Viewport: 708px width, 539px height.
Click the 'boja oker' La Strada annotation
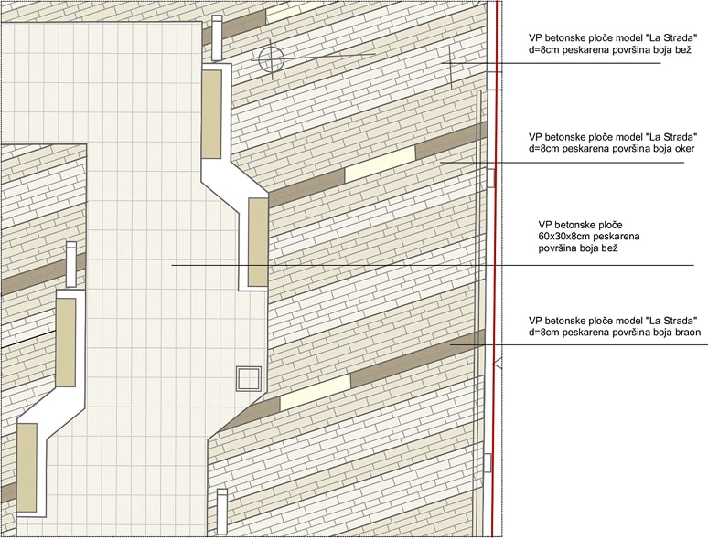point(611,143)
